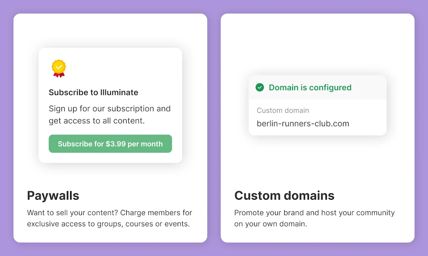Click the green checkmark circle icon
The width and height of the screenshot is (428, 256).
coord(260,87)
